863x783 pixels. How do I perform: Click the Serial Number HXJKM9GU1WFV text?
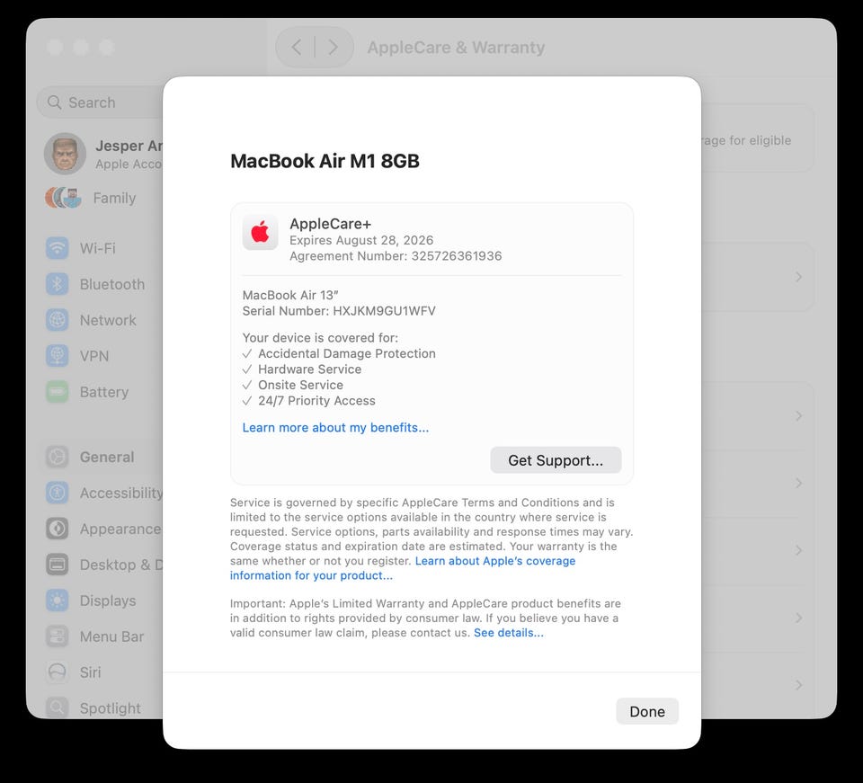click(339, 311)
